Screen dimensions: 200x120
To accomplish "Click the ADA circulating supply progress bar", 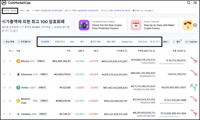I will [173, 117].
